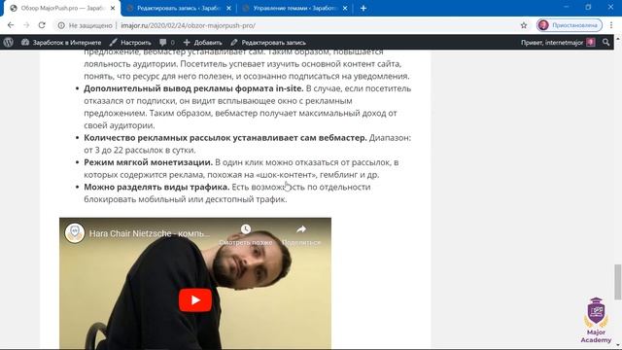Screen dimensions: 622x350
Task: Open a new browser tab
Action: [363, 8]
